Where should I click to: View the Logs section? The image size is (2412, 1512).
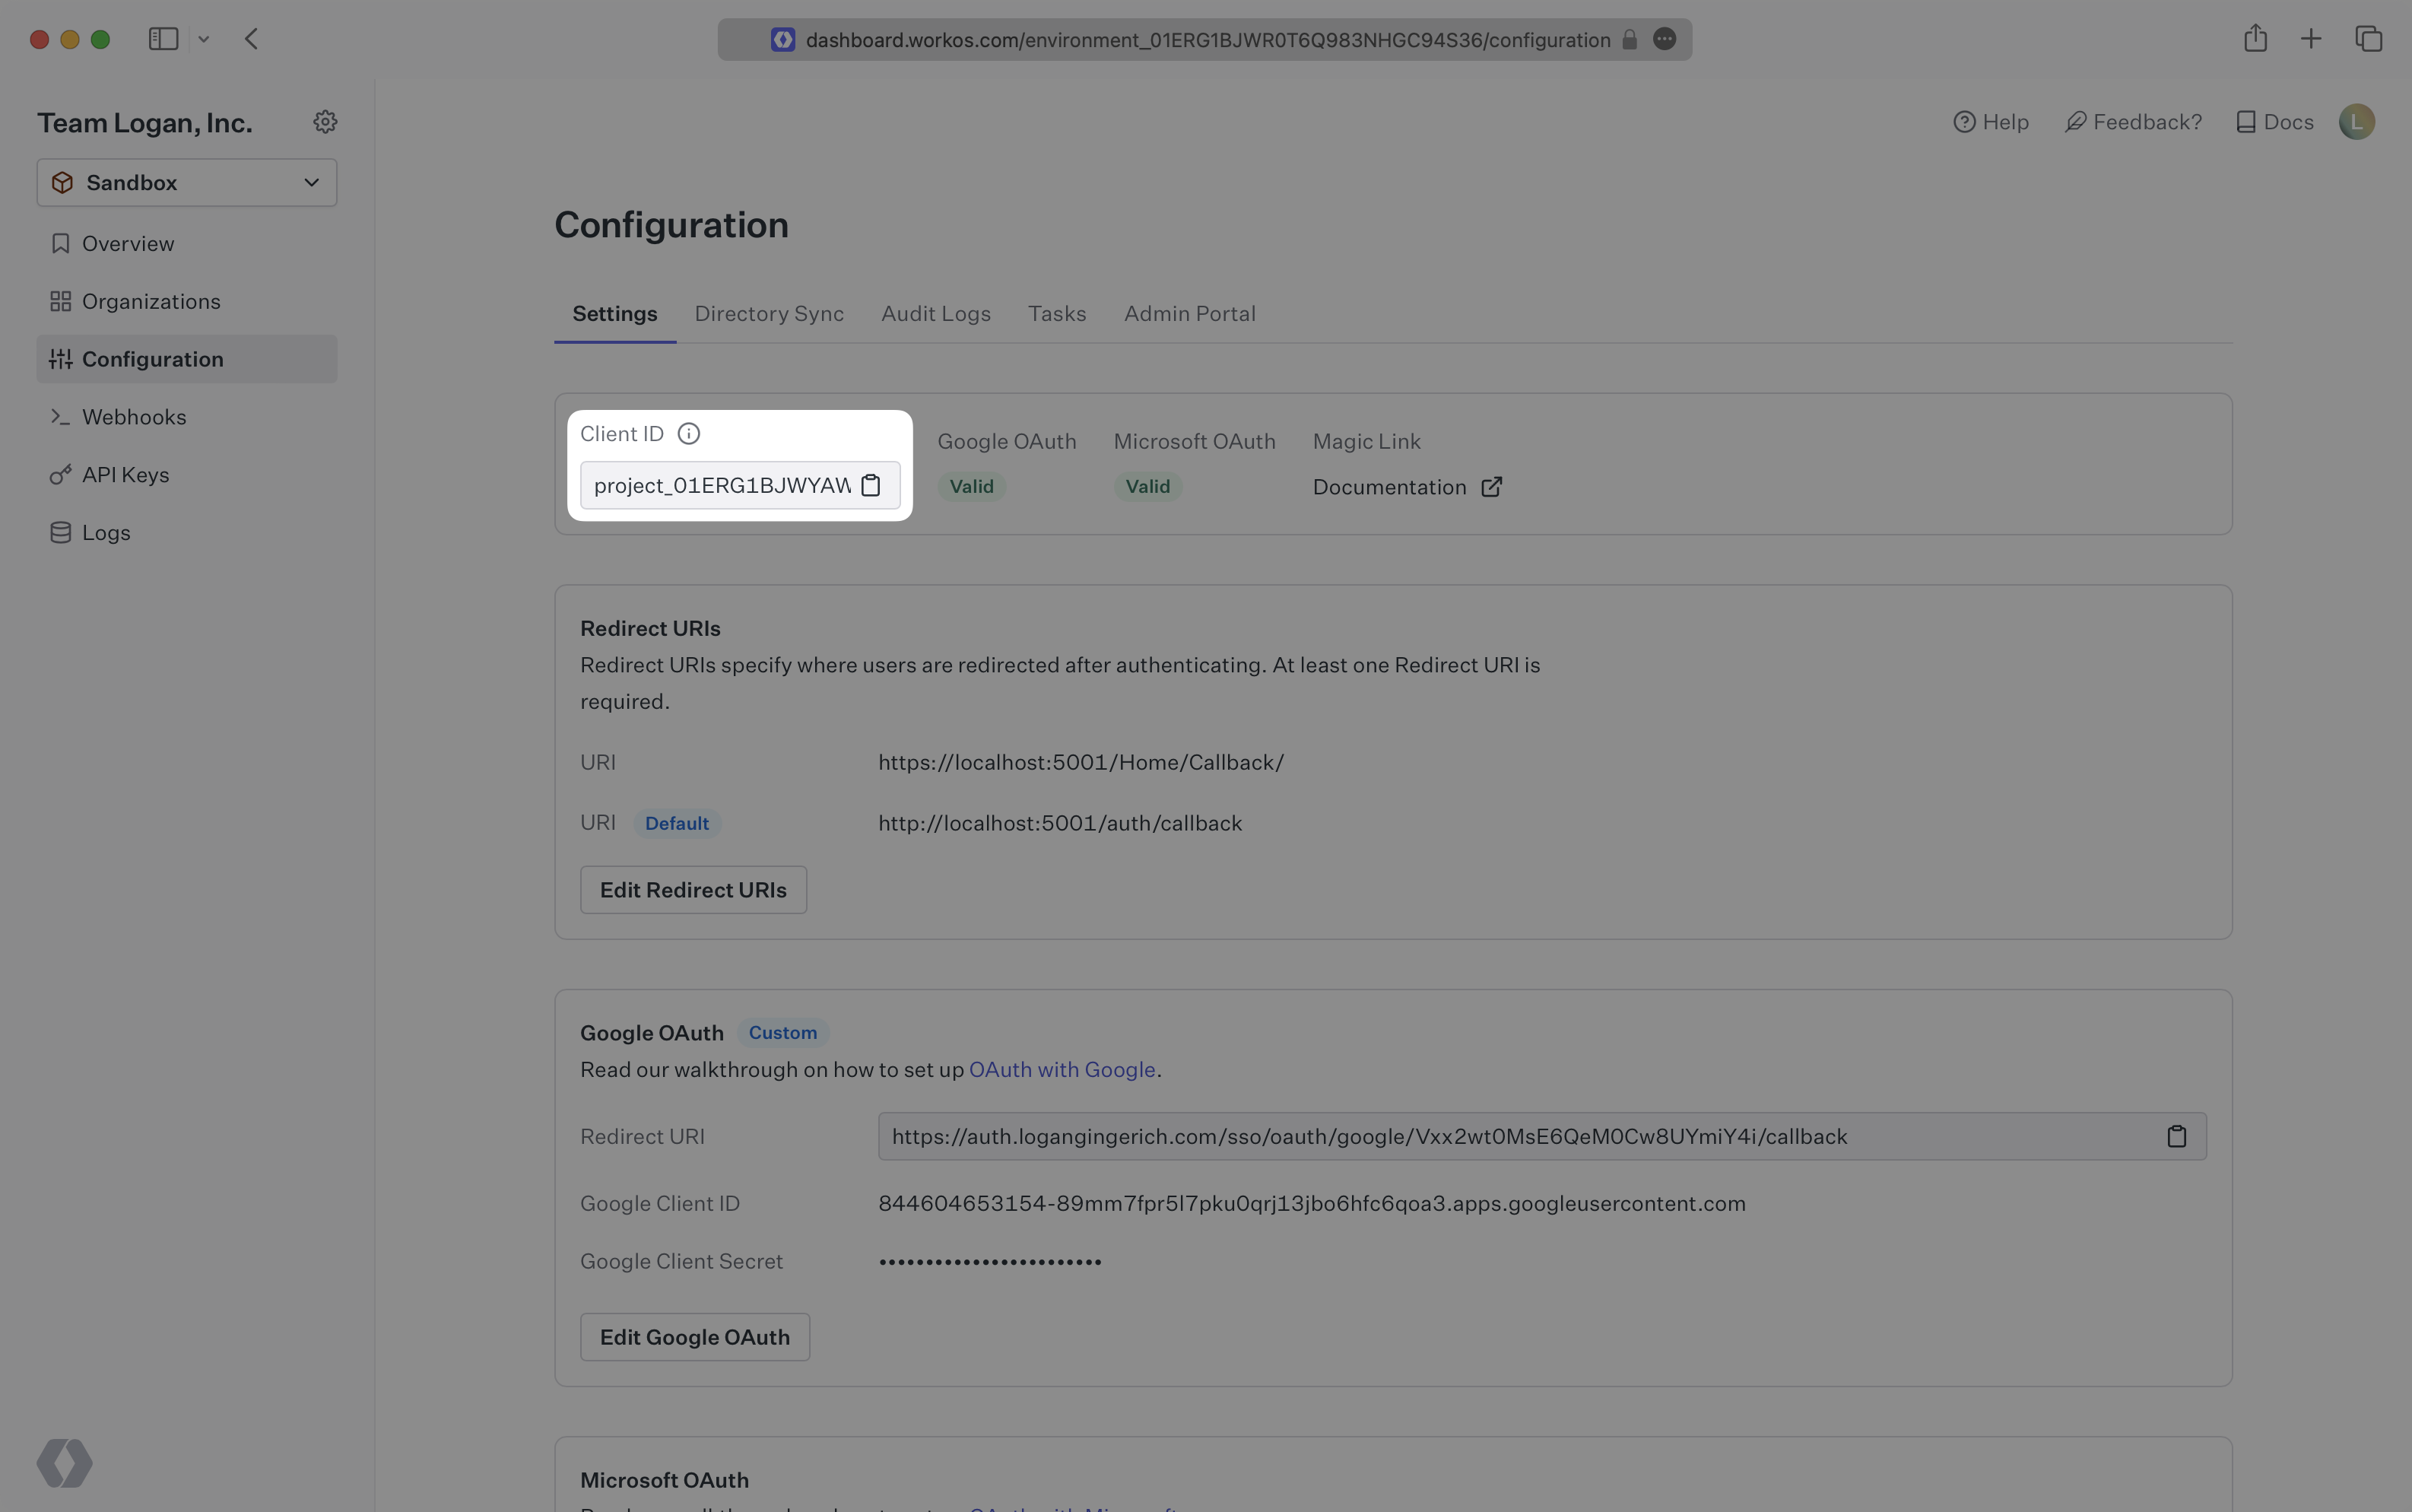pos(105,532)
